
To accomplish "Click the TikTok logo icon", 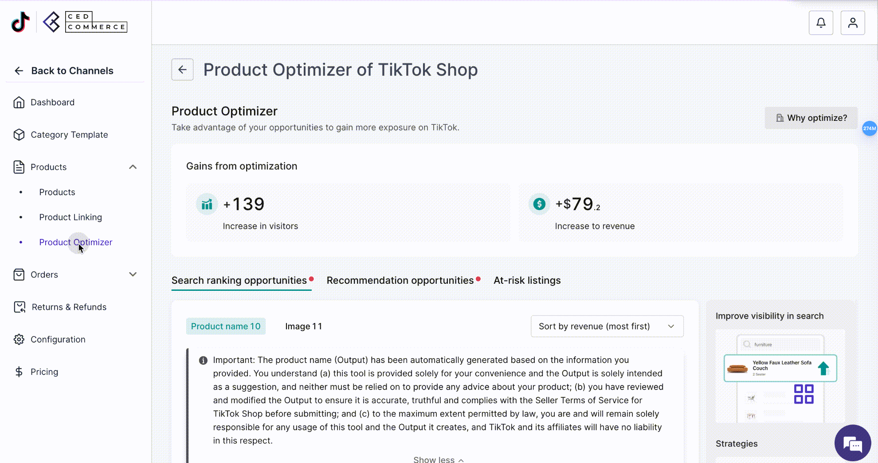I will pyautogui.click(x=20, y=22).
